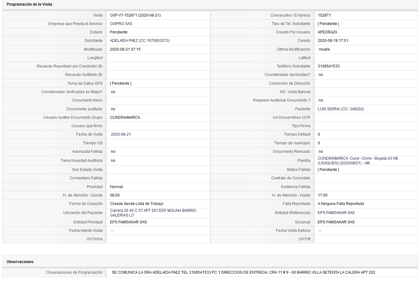The image size is (419, 284).
Task: Click the Tiempo de municipio value 0
Action: [x=319, y=143]
